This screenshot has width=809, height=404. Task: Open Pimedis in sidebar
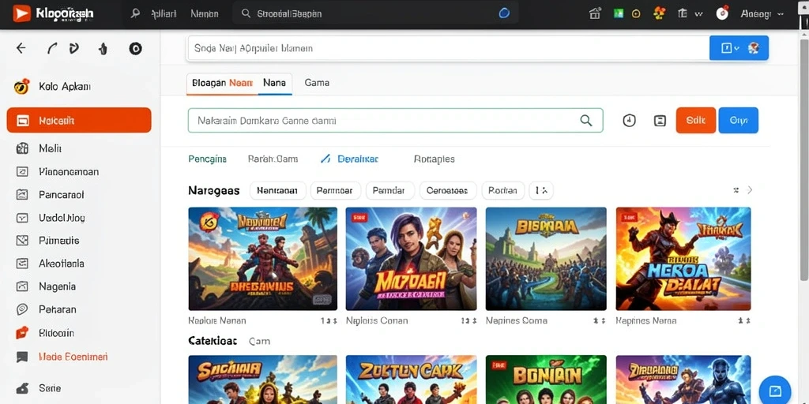point(47,240)
